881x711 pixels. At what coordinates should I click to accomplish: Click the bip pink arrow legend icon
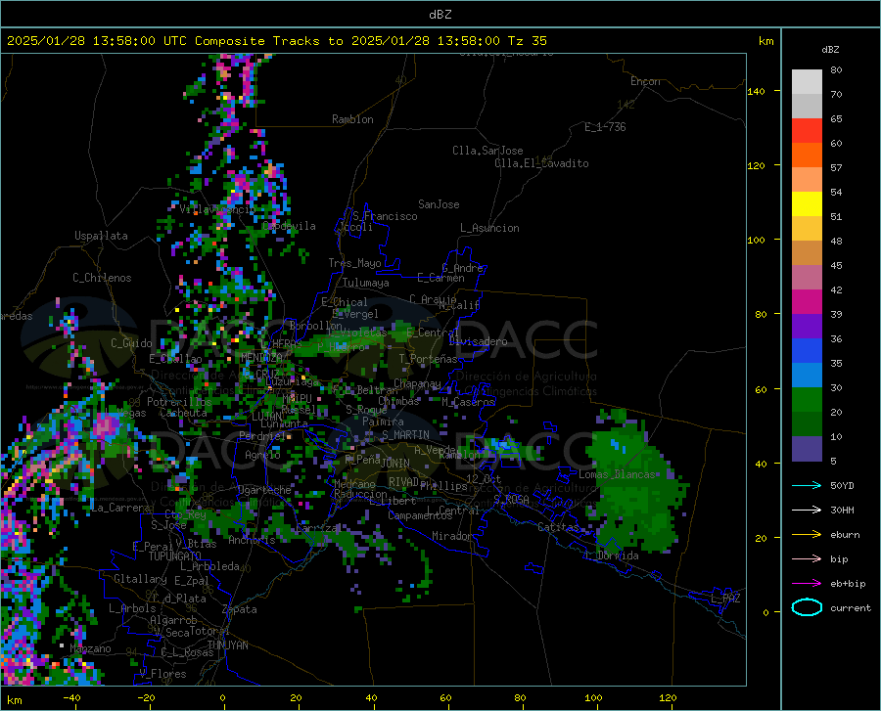click(x=807, y=559)
